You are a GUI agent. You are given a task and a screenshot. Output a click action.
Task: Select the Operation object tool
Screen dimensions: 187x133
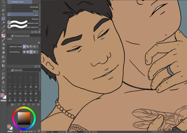coord(3,10)
